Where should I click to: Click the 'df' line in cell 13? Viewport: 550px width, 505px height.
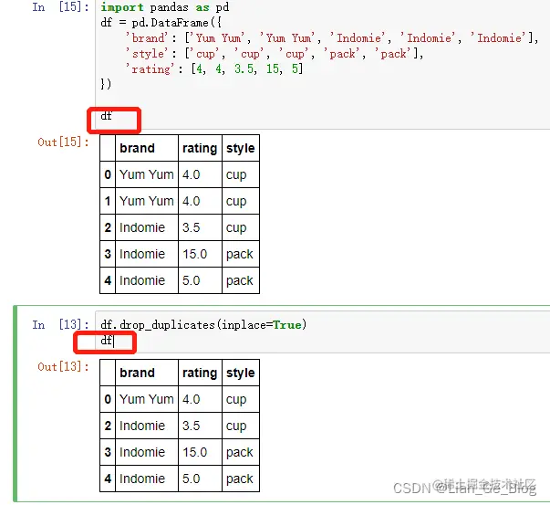(x=107, y=341)
